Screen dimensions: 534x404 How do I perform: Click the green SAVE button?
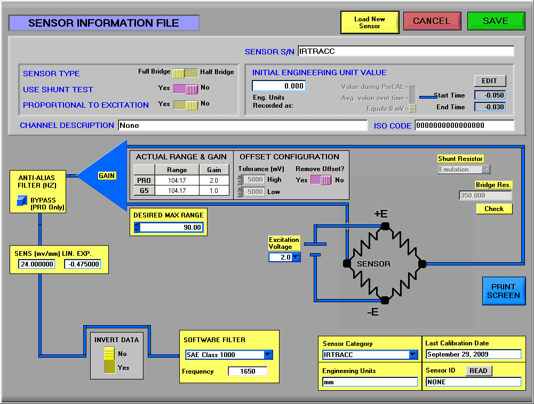(x=496, y=21)
